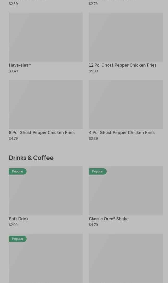Click the $2.99 Soft Drink price
This screenshot has width=168, height=283.
tap(13, 225)
